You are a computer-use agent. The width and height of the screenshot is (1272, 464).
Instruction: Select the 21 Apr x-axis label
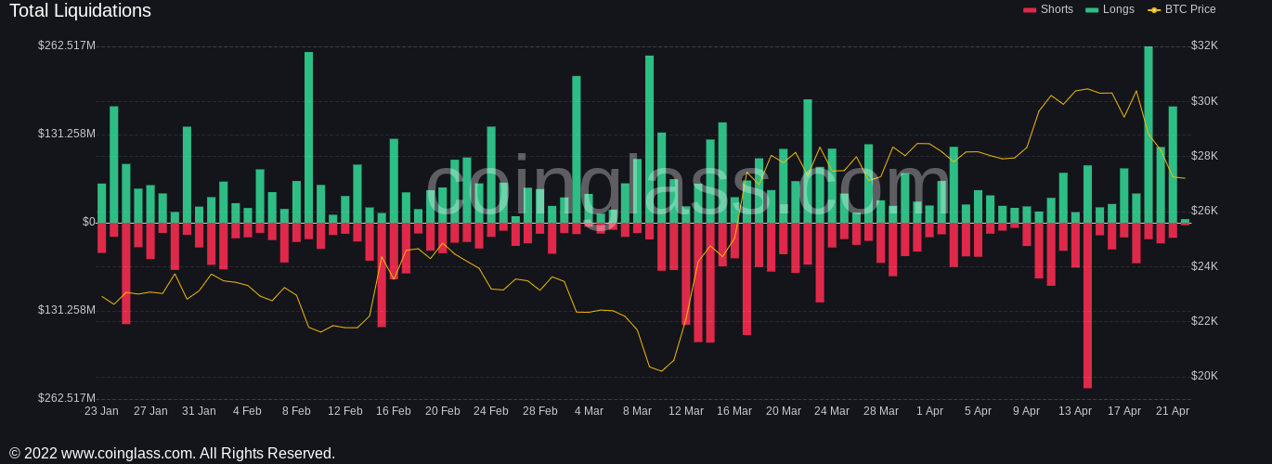[x=1173, y=411]
